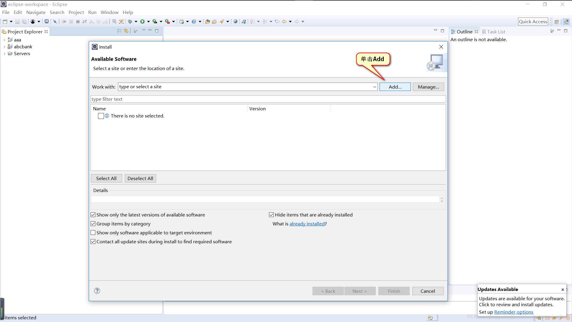Toggle Group items by category checkbox

tap(93, 224)
